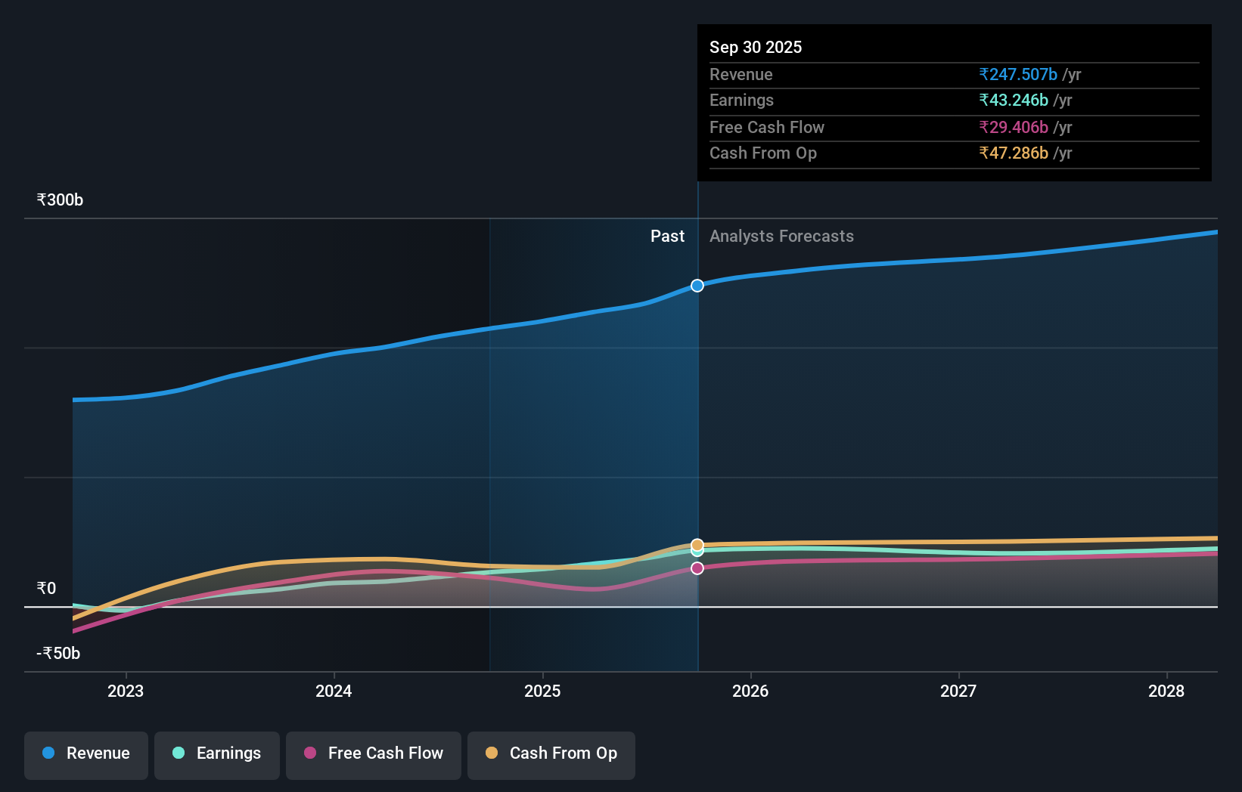Viewport: 1242px width, 792px height.
Task: Select the blue Revenue marker on the chart
Action: pos(697,286)
